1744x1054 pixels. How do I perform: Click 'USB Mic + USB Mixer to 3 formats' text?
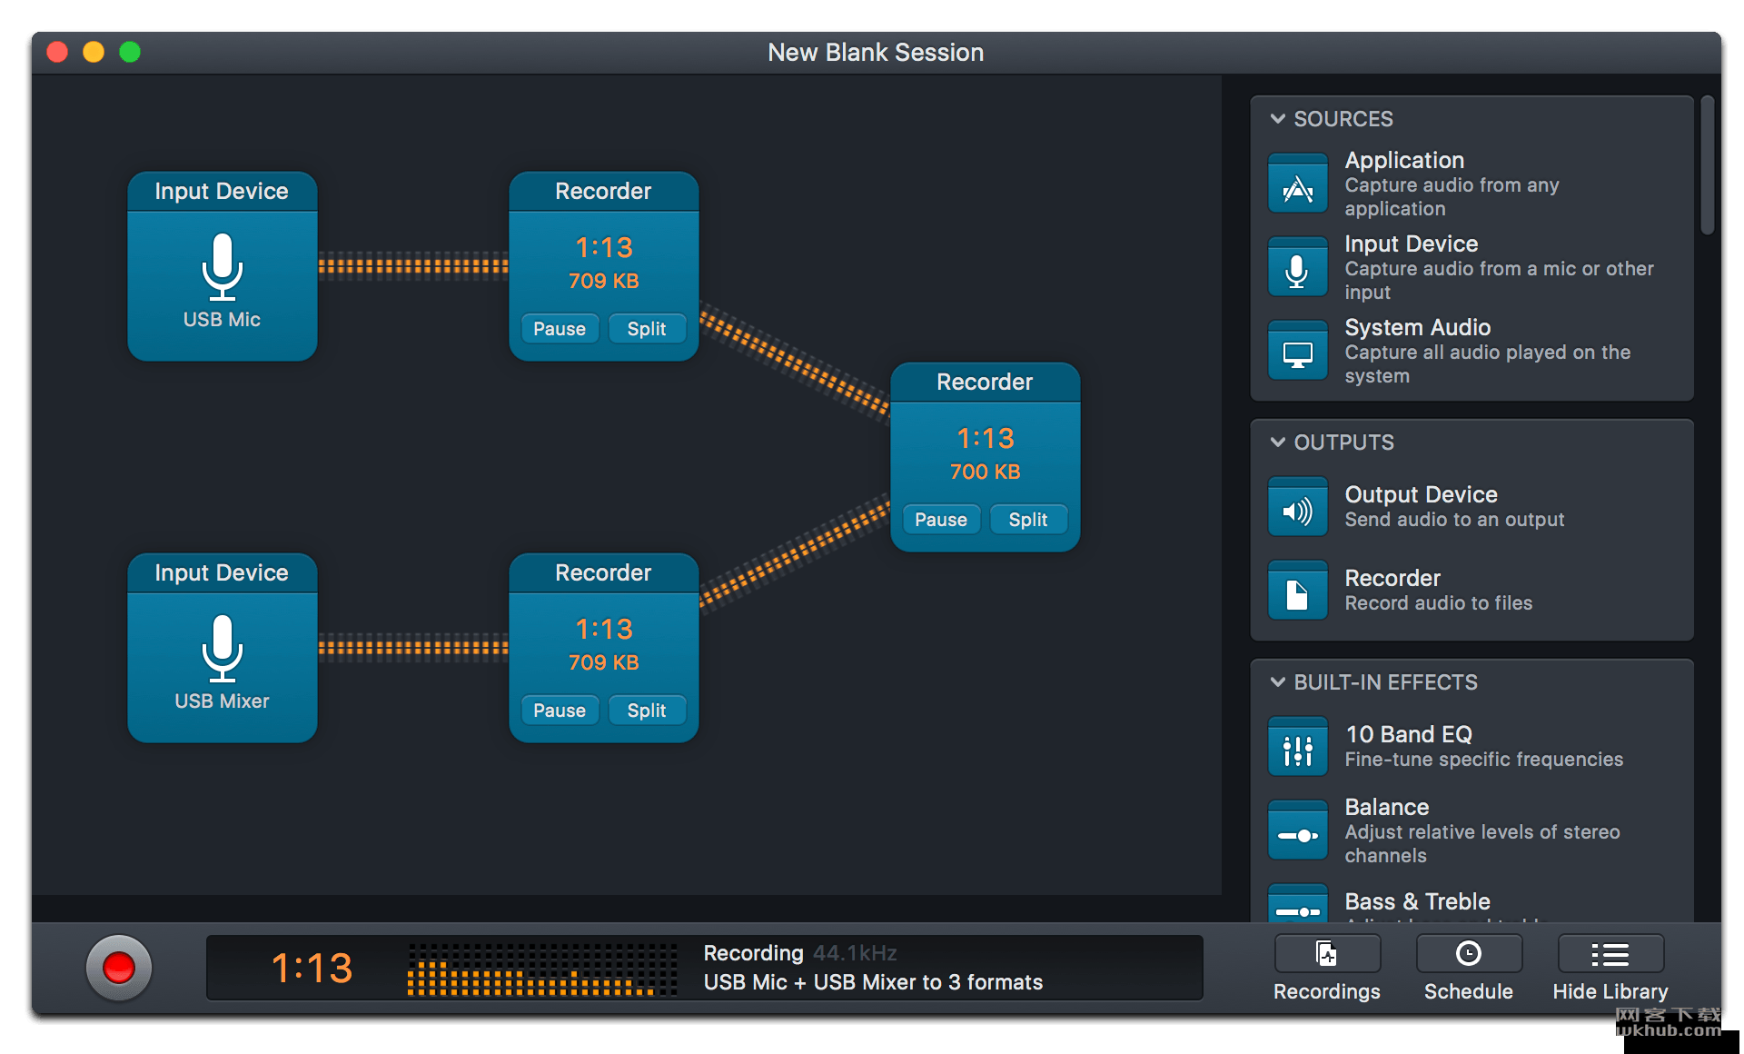point(873,983)
